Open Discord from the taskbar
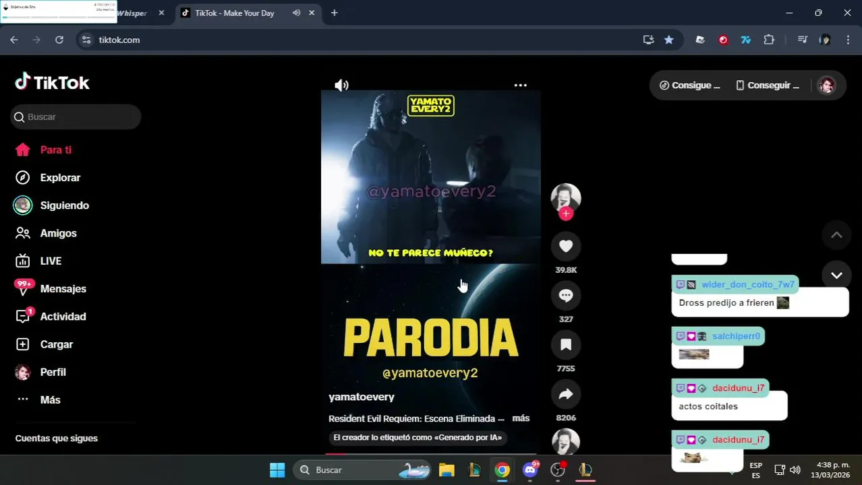862x485 pixels. pyautogui.click(x=530, y=470)
